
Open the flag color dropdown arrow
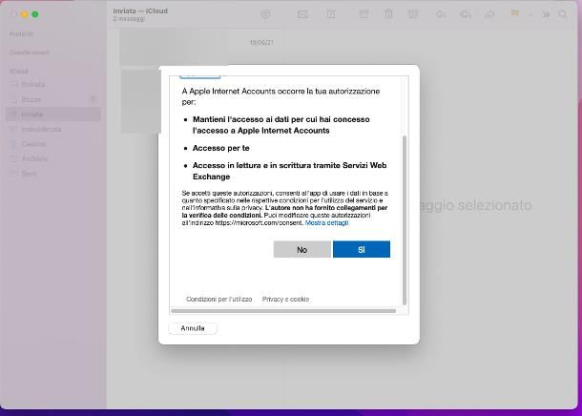tap(530, 14)
